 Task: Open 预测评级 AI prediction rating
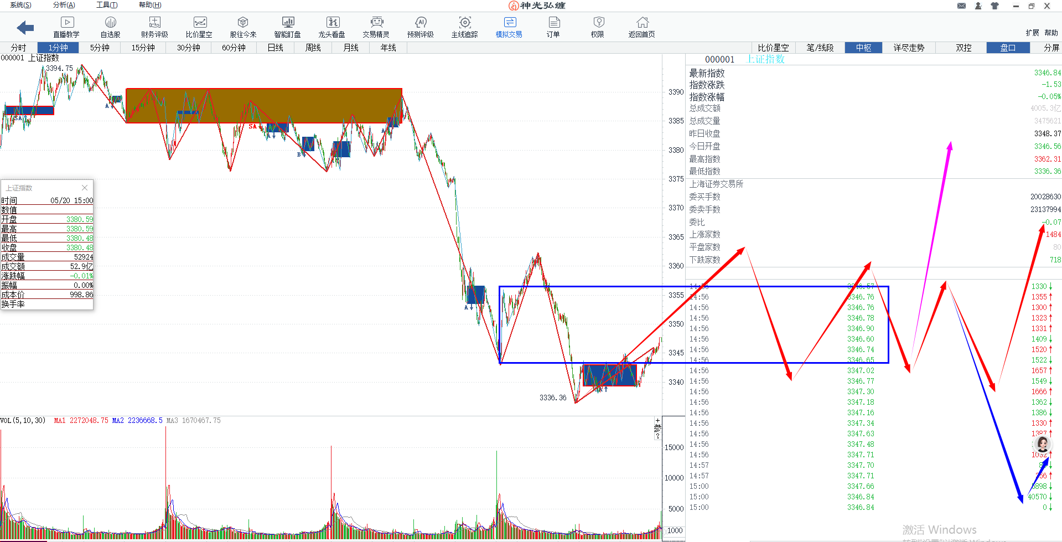421,27
